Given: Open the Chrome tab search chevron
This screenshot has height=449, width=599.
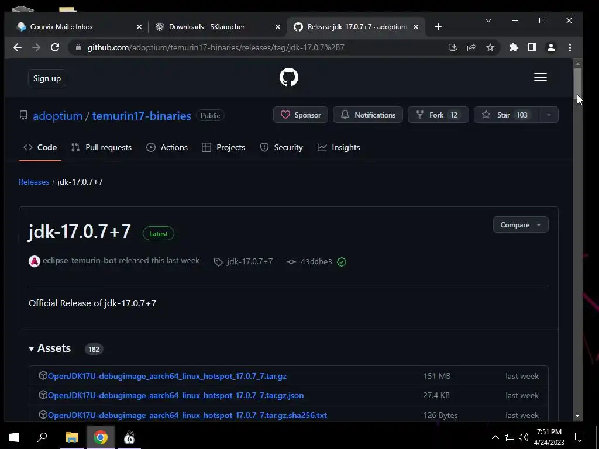Looking at the screenshot, I should (488, 20).
